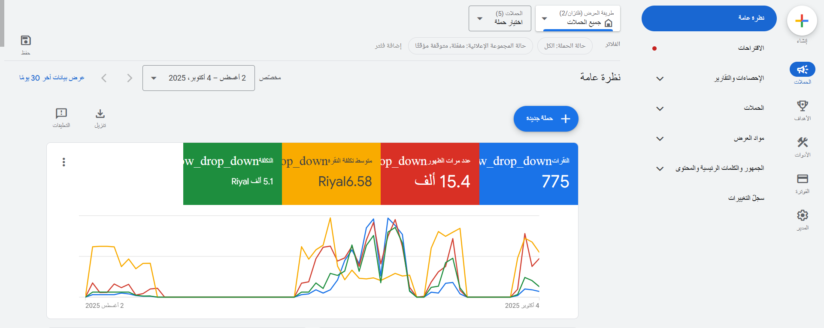Click the Create plus icon
Viewport: 824px width, 328px height.
point(801,21)
